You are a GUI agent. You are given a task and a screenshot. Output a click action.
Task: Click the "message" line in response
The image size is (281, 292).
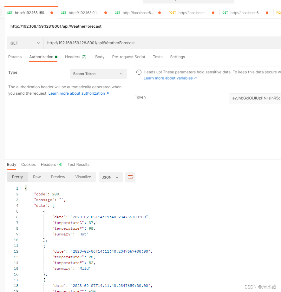[x=50, y=200]
